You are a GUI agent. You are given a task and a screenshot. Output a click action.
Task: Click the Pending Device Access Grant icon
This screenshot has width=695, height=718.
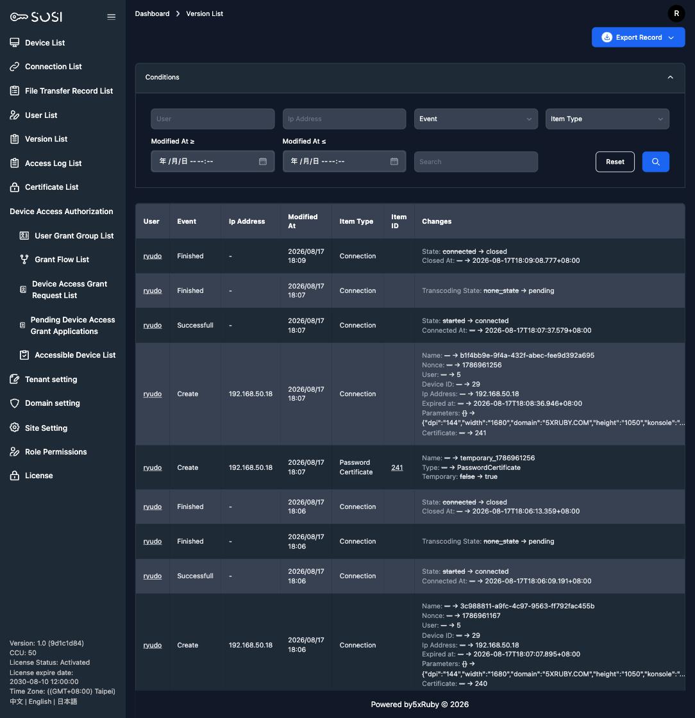pyautogui.click(x=22, y=325)
